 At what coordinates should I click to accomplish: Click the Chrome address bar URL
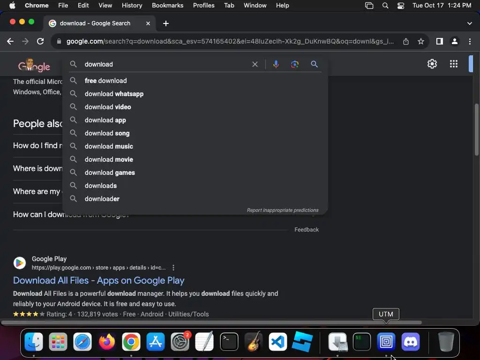tap(230, 41)
